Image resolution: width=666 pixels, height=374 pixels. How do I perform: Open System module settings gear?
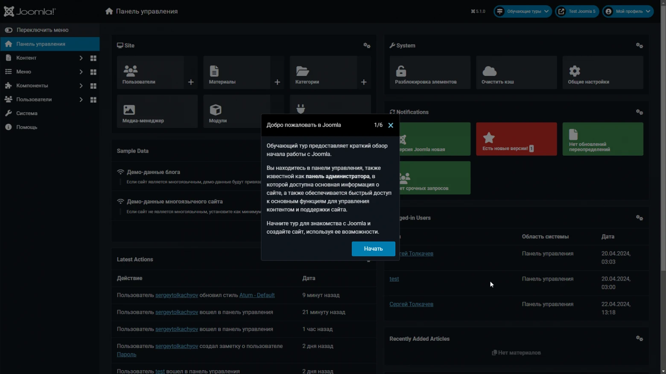pyautogui.click(x=639, y=46)
